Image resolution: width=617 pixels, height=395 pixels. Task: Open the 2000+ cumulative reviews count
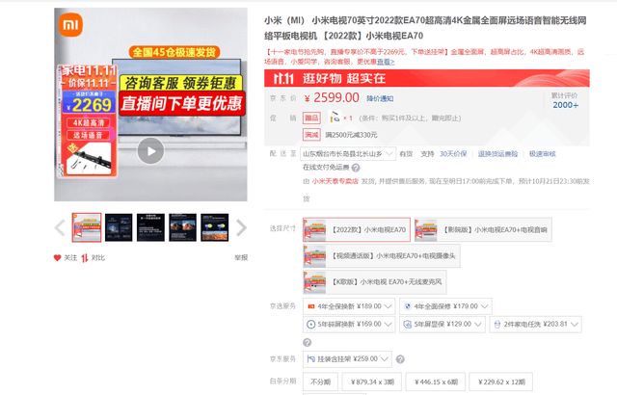566,105
